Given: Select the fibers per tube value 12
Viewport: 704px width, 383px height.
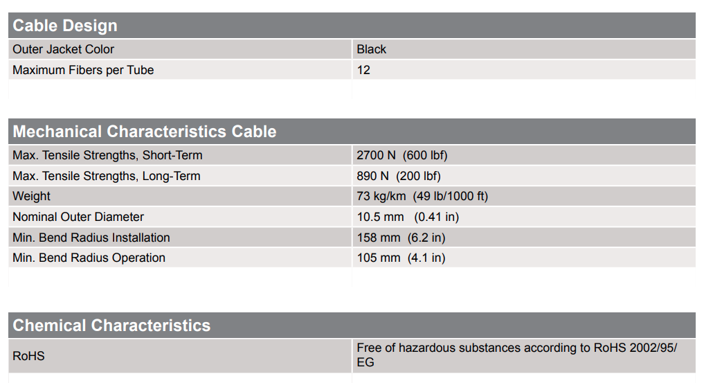Looking at the screenshot, I should (363, 70).
